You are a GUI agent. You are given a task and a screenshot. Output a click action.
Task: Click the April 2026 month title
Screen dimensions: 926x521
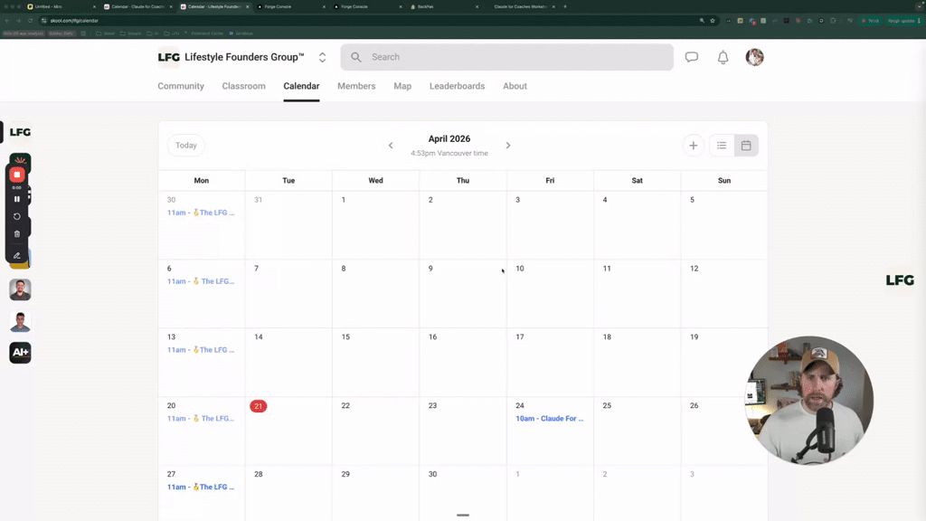tap(449, 138)
